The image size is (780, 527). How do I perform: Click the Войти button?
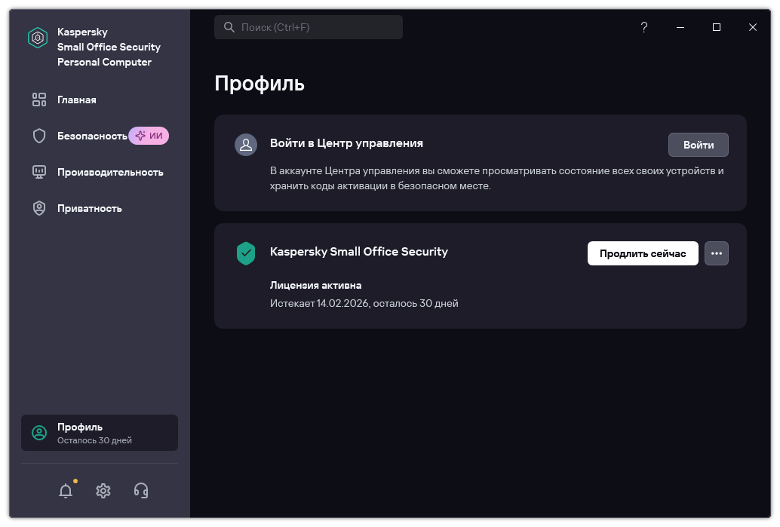point(699,145)
